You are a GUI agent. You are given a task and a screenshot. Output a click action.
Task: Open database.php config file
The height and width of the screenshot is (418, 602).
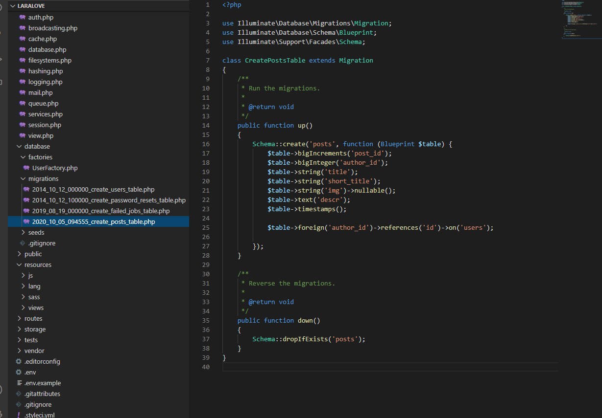pyautogui.click(x=48, y=49)
